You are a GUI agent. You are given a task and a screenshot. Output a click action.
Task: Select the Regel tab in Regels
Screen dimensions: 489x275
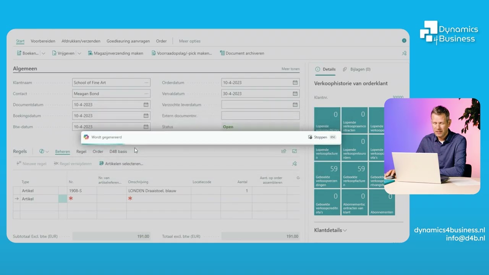[81, 152]
